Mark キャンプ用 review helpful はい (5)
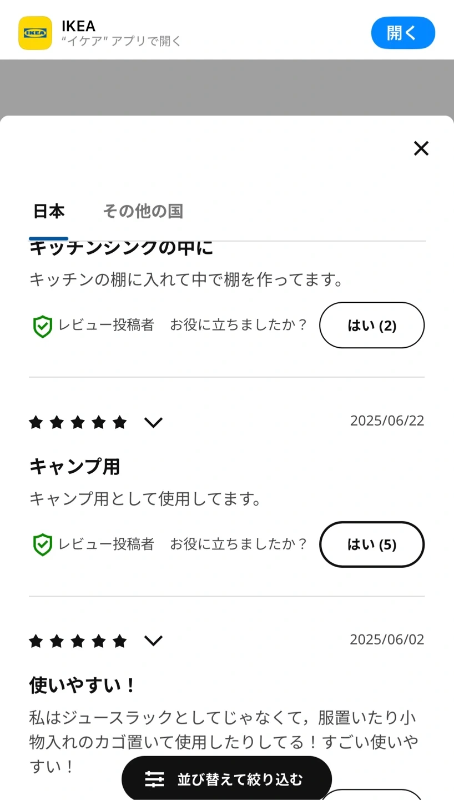The width and height of the screenshot is (454, 800). point(371,544)
